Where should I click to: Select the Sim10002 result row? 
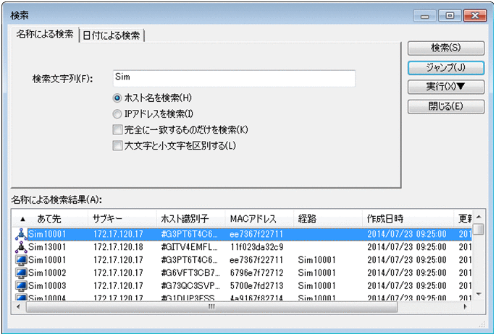tap(242, 273)
